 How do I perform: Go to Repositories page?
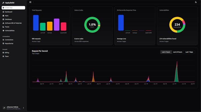[x=9, y=43]
